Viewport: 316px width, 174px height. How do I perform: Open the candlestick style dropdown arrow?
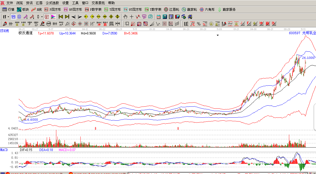(x=42, y=17)
